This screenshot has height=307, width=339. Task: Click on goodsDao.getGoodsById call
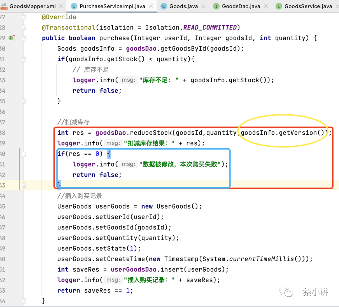tap(185, 48)
